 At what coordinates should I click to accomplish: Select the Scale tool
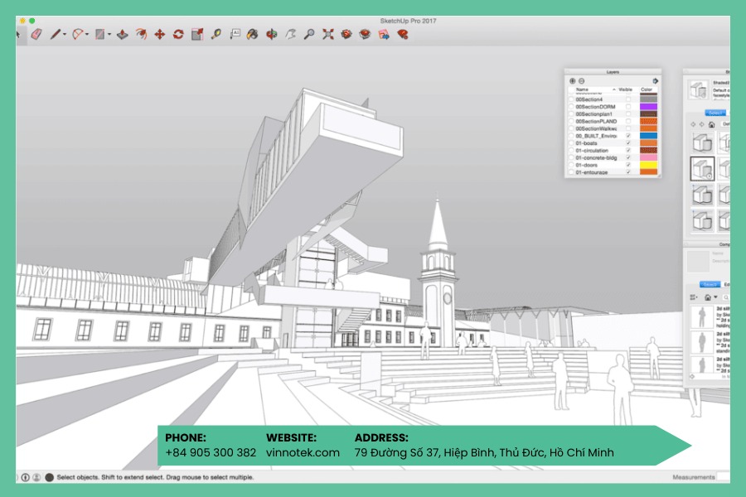point(197,34)
